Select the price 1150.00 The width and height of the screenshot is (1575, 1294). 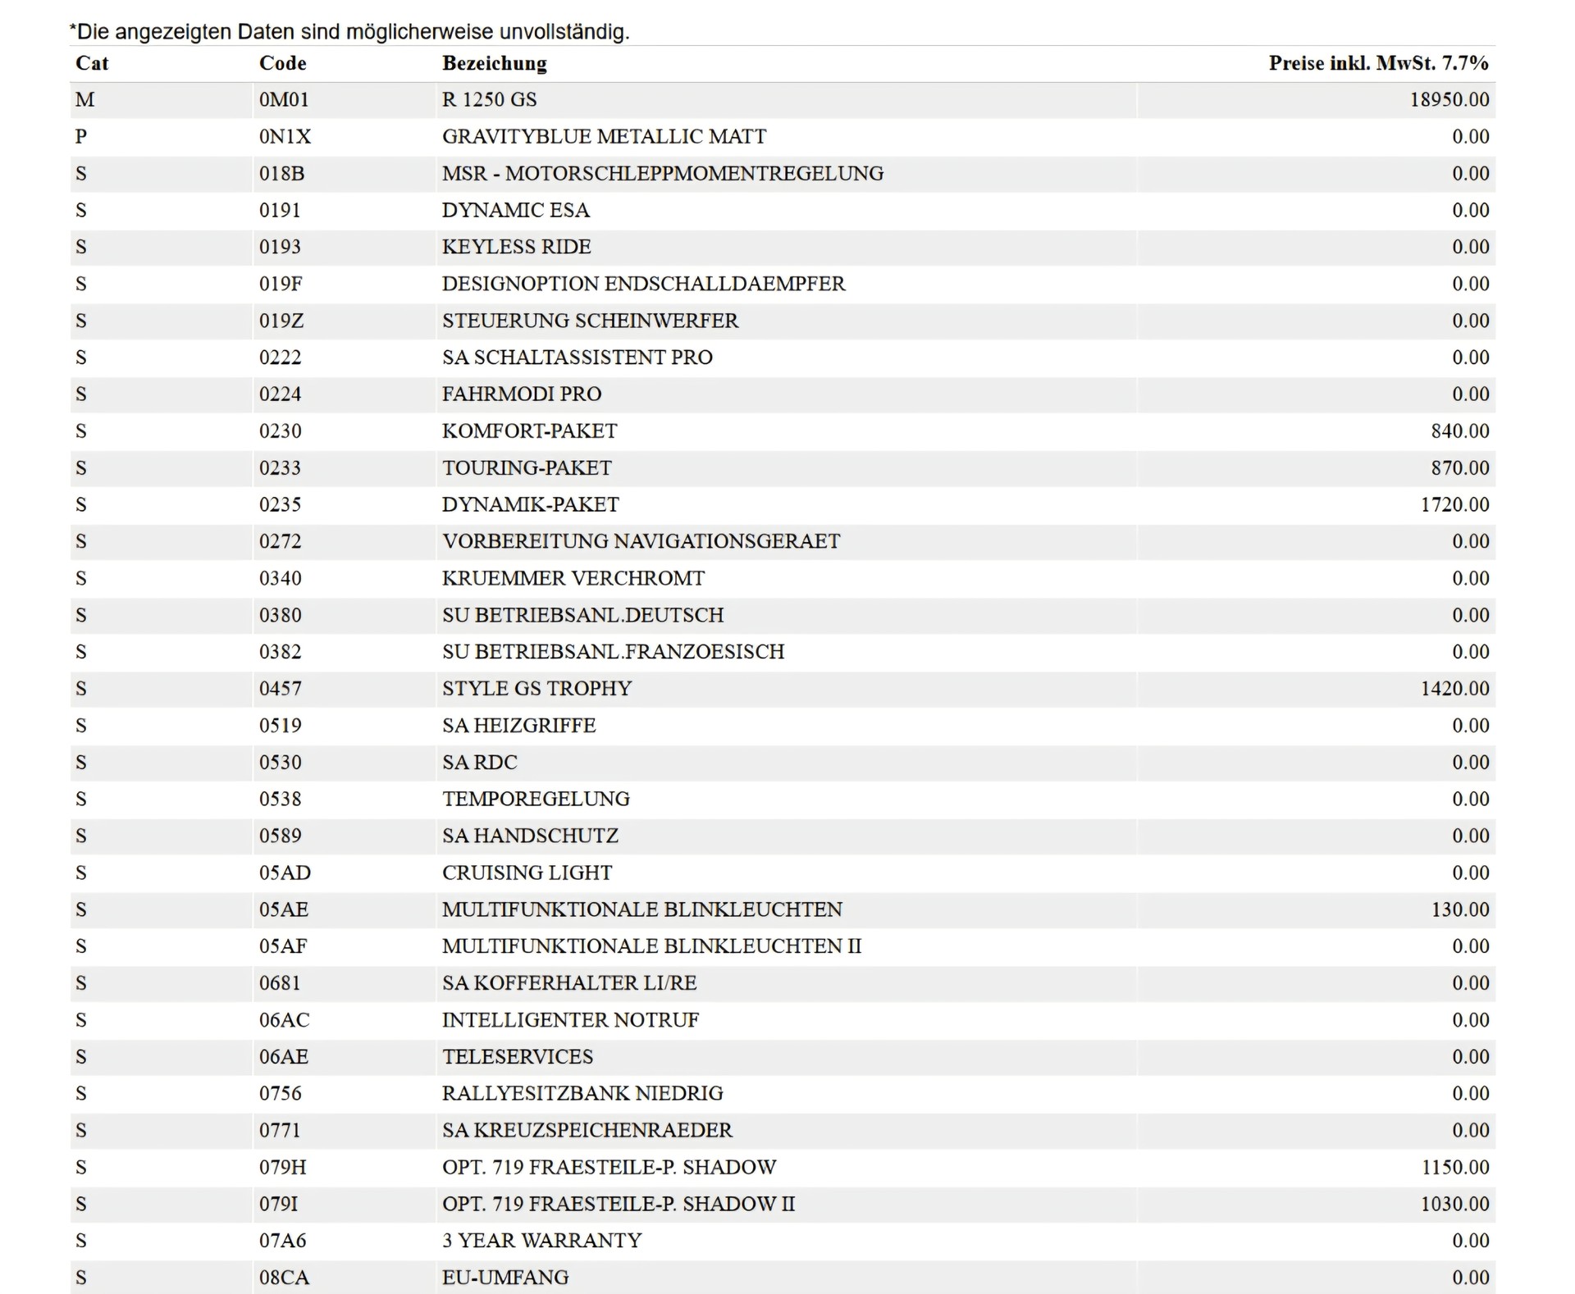pyautogui.click(x=1455, y=1167)
